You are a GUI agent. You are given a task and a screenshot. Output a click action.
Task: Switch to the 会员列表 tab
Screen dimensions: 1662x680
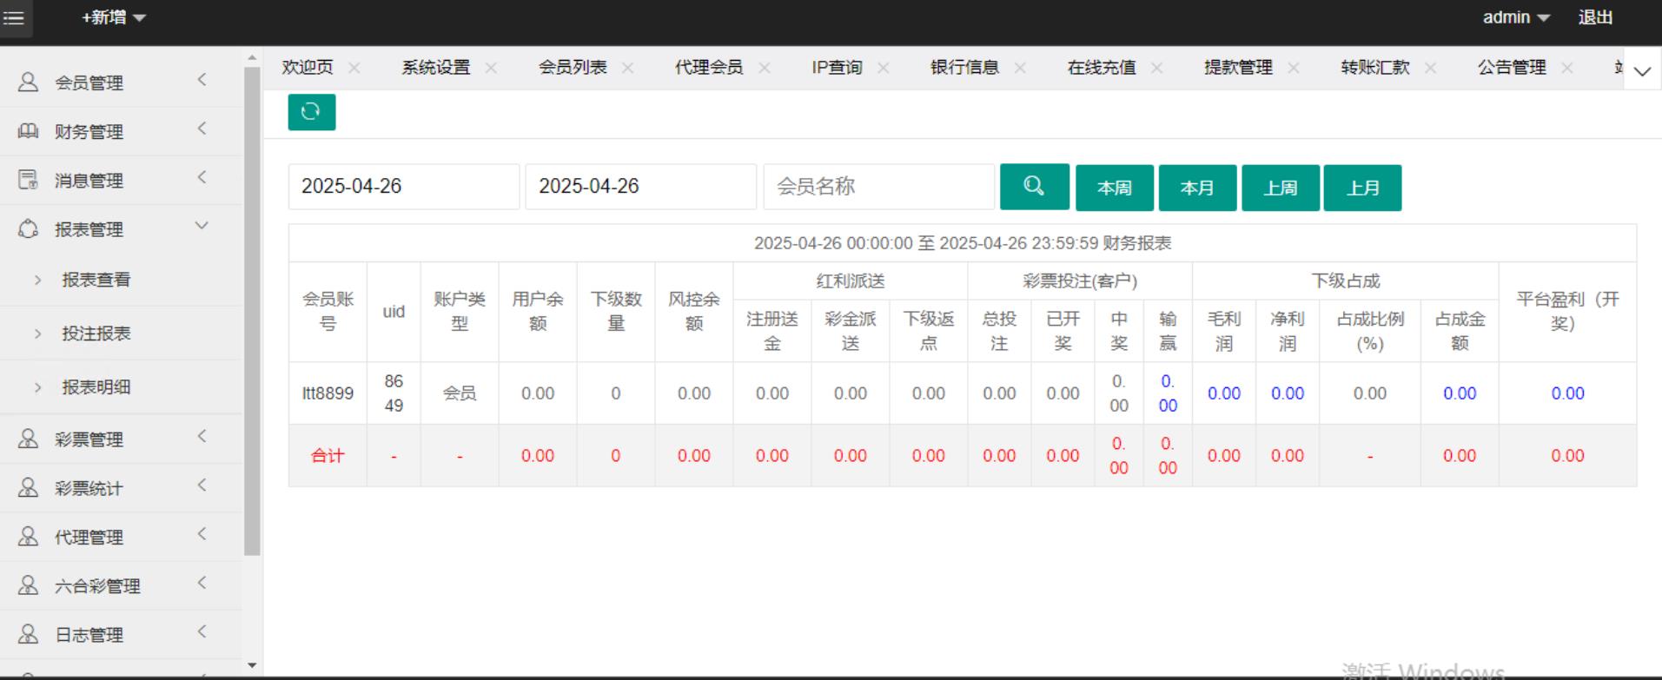coord(572,68)
